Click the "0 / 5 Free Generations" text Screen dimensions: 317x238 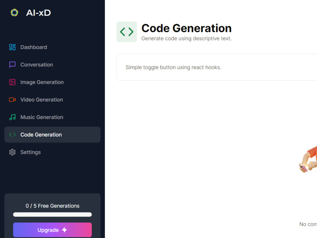[x=52, y=206]
